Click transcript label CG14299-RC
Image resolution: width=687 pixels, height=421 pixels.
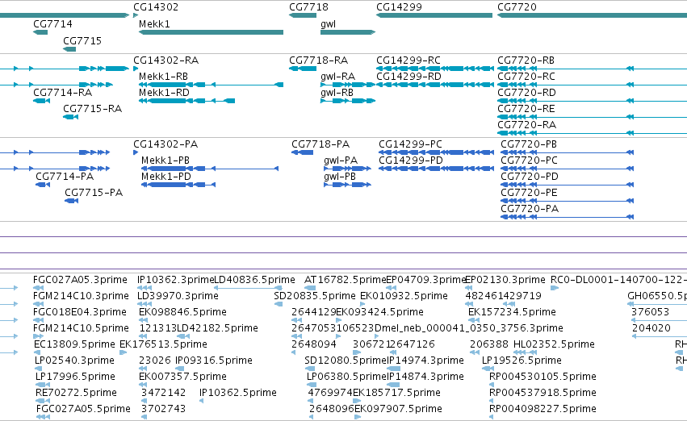coord(408,60)
